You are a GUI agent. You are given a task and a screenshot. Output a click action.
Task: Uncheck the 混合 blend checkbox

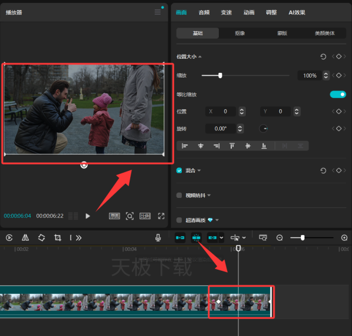click(179, 170)
